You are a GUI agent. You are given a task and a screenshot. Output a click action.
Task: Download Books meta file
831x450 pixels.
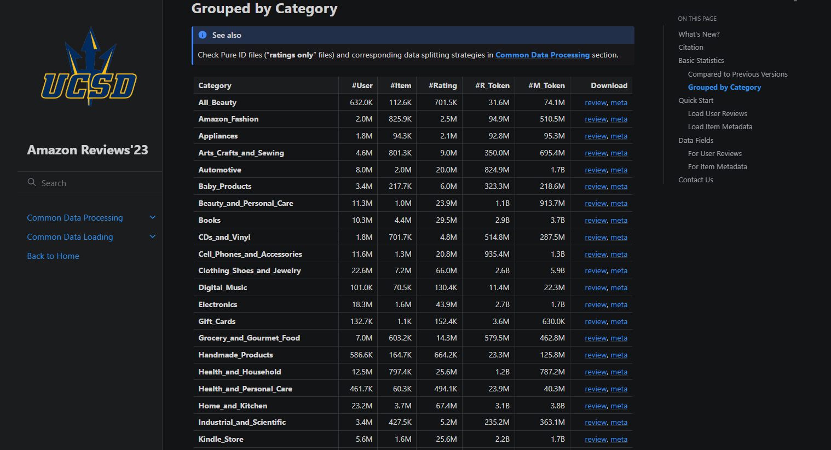619,220
